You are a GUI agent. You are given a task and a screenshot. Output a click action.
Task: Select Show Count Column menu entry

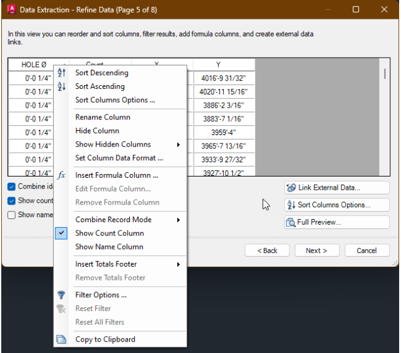[x=120, y=233]
